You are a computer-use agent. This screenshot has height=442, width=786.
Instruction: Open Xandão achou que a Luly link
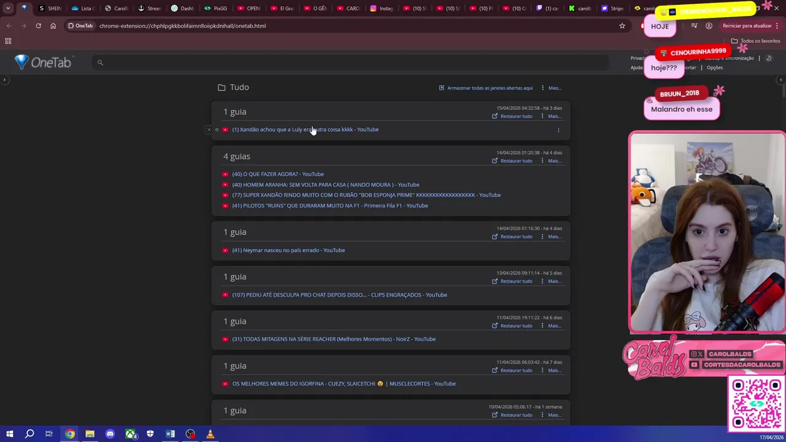coord(305,130)
